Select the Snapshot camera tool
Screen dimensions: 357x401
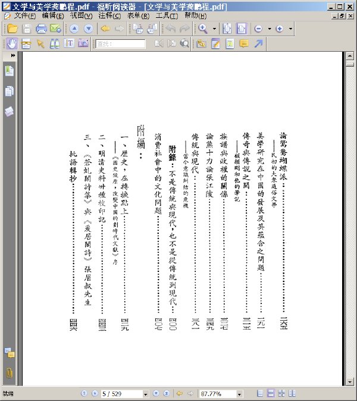[x=83, y=43]
